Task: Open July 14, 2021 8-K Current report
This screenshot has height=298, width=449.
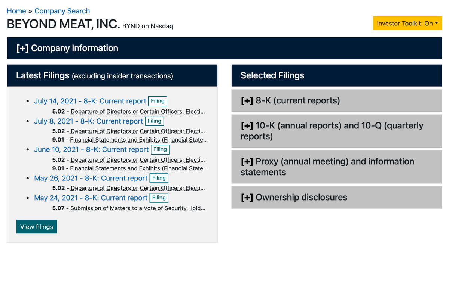Action: coord(90,101)
